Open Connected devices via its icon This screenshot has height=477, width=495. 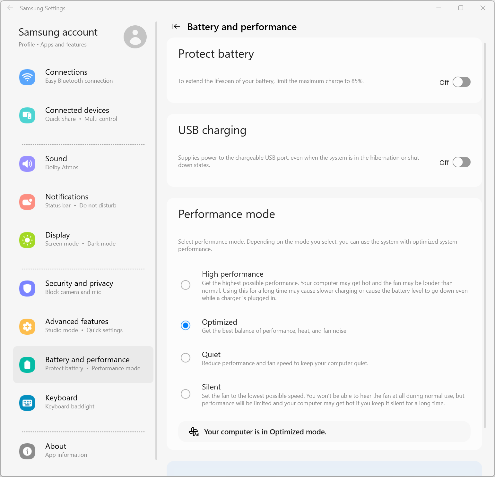(27, 115)
